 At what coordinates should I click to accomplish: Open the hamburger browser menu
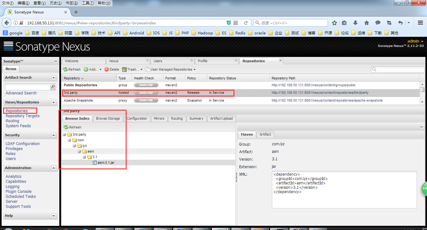click(x=420, y=23)
